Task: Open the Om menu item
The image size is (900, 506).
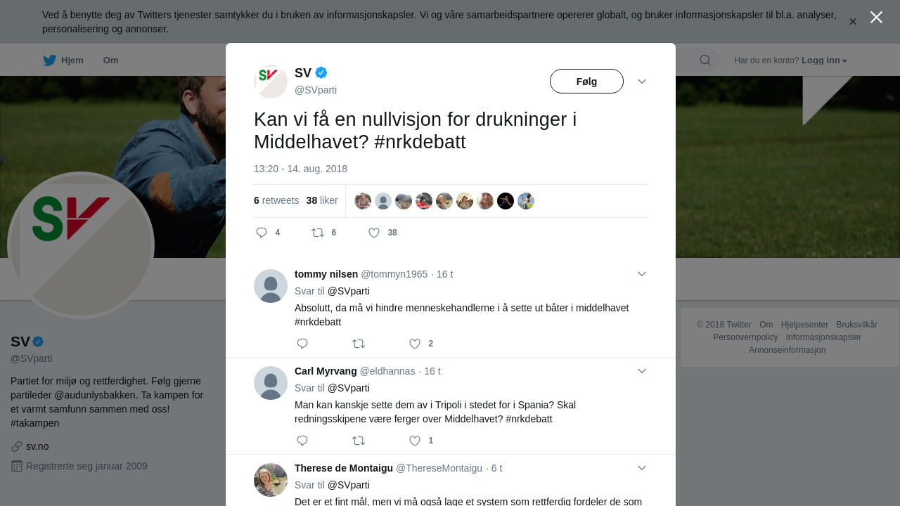Action: pos(110,60)
